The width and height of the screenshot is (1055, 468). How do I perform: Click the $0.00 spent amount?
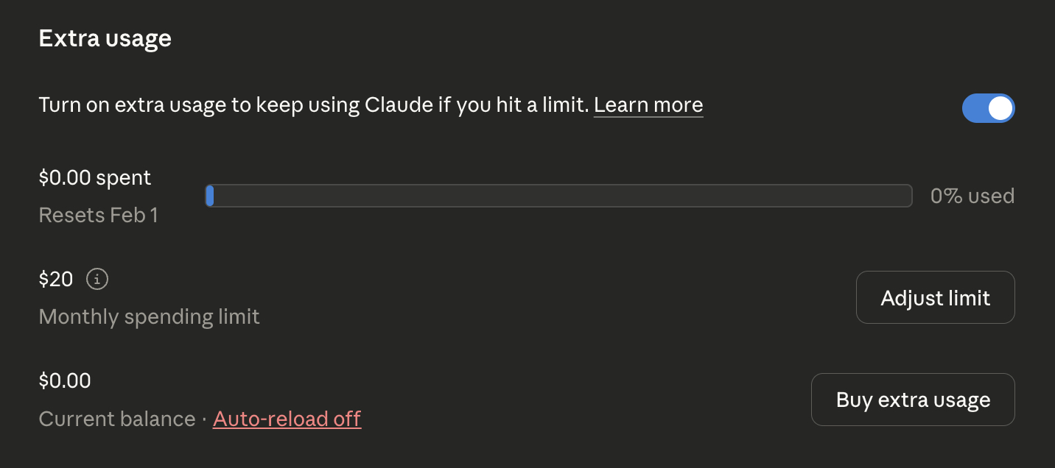click(x=94, y=177)
